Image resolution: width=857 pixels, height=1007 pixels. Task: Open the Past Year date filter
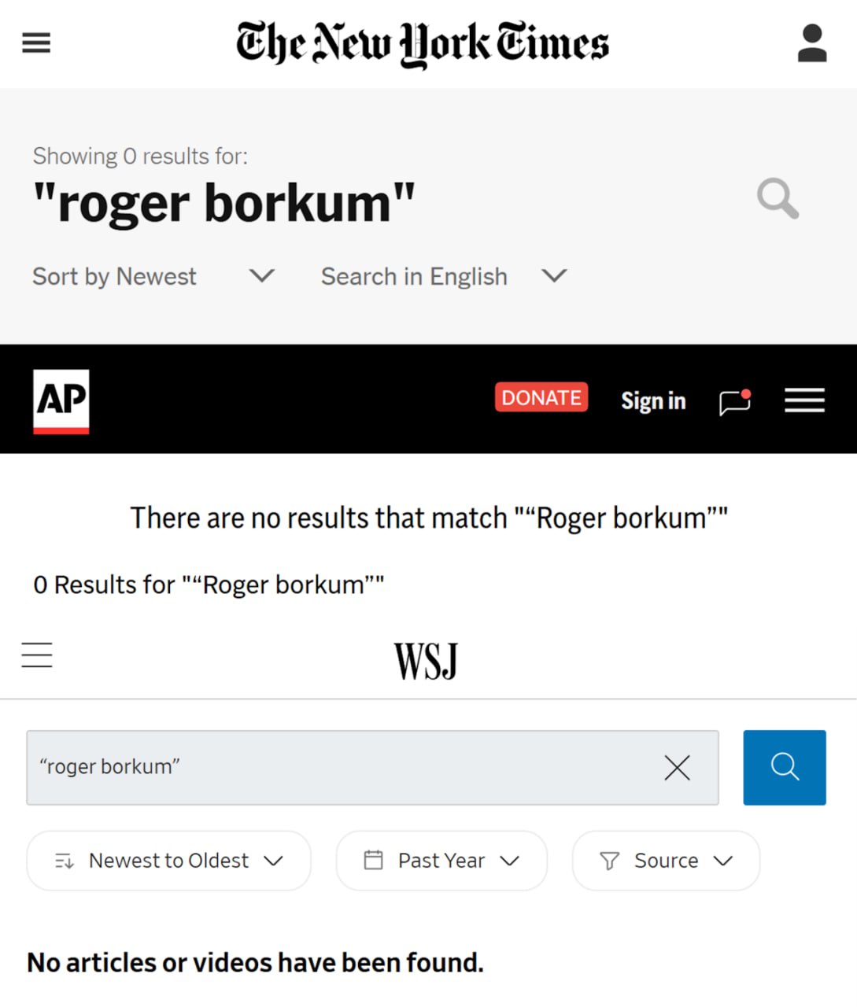[441, 861]
